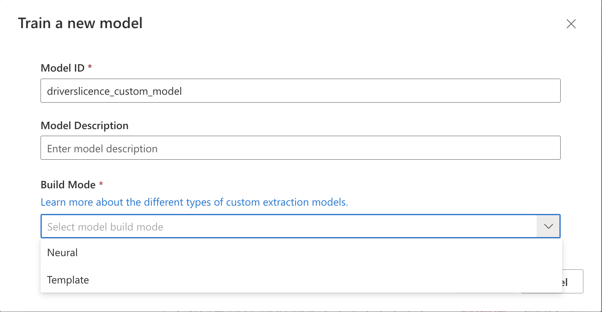Focus the Model ID input field
602x312 pixels.
pos(300,91)
